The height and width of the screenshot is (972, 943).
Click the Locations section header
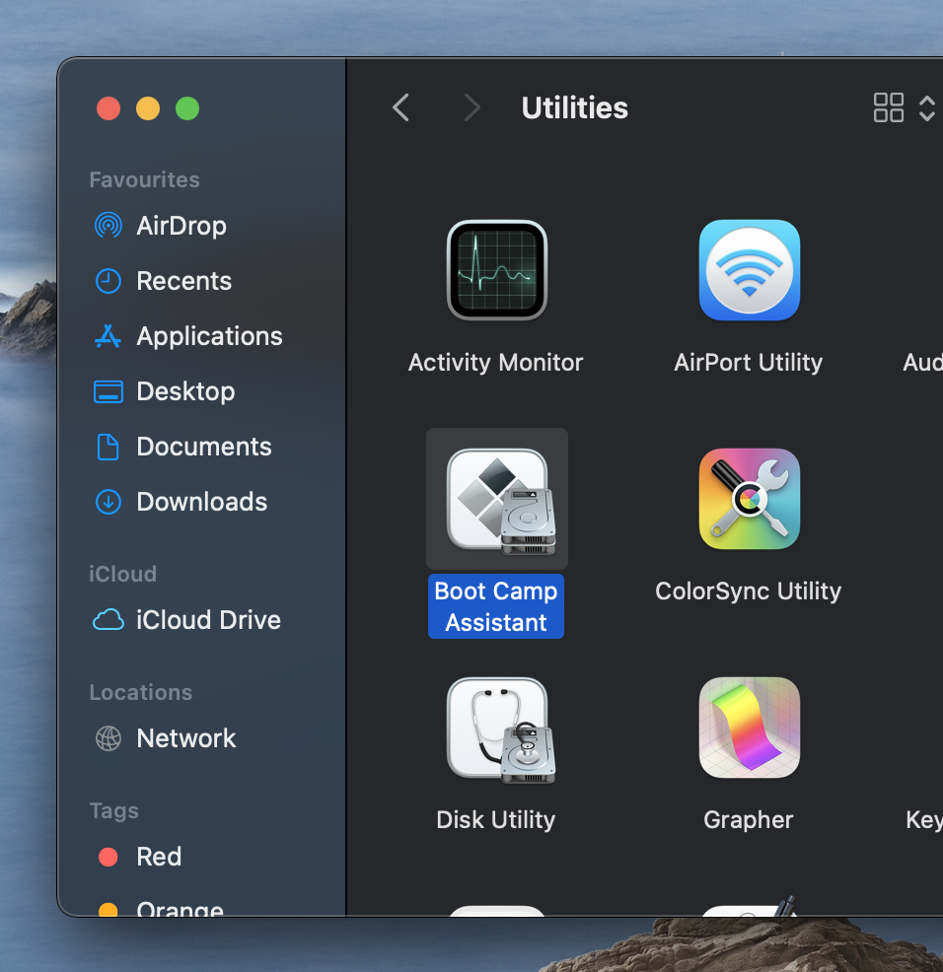point(141,692)
